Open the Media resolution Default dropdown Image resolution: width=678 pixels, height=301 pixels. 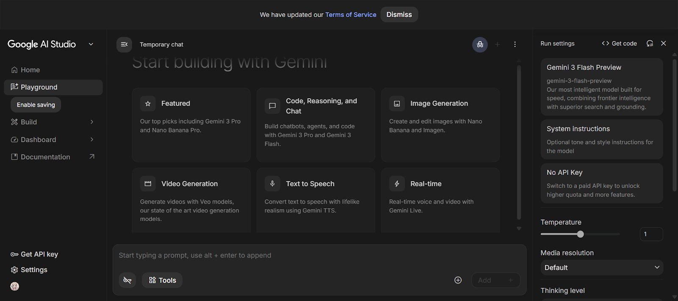point(601,268)
